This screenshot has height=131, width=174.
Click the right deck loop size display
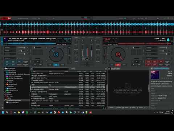(136, 61)
